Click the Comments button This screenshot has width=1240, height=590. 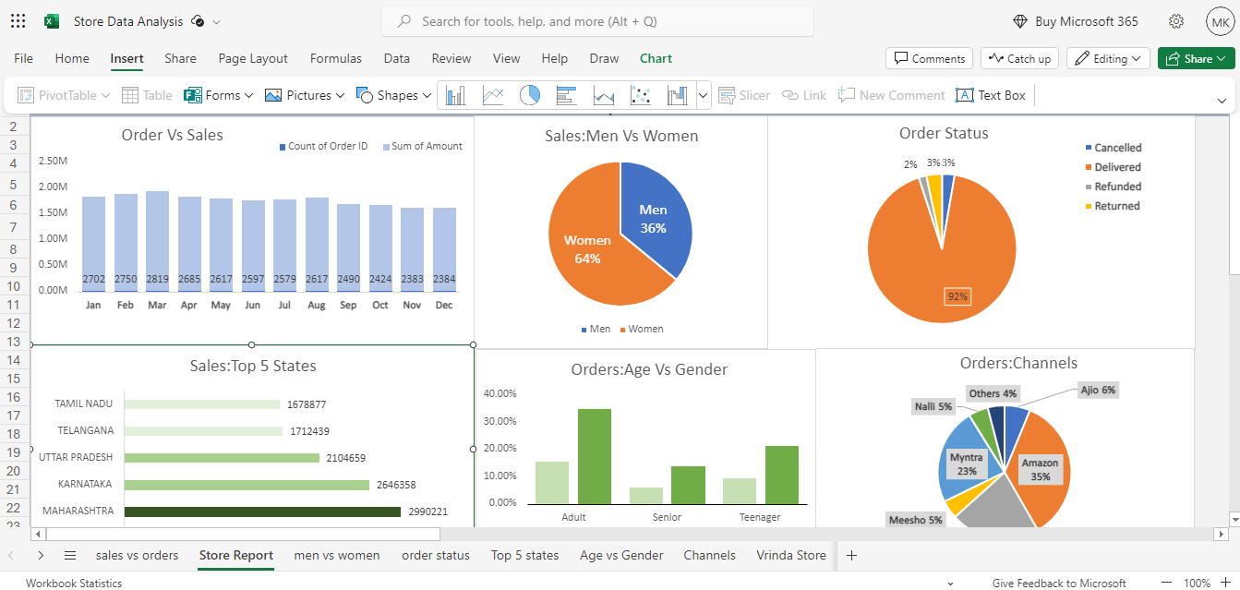point(929,58)
